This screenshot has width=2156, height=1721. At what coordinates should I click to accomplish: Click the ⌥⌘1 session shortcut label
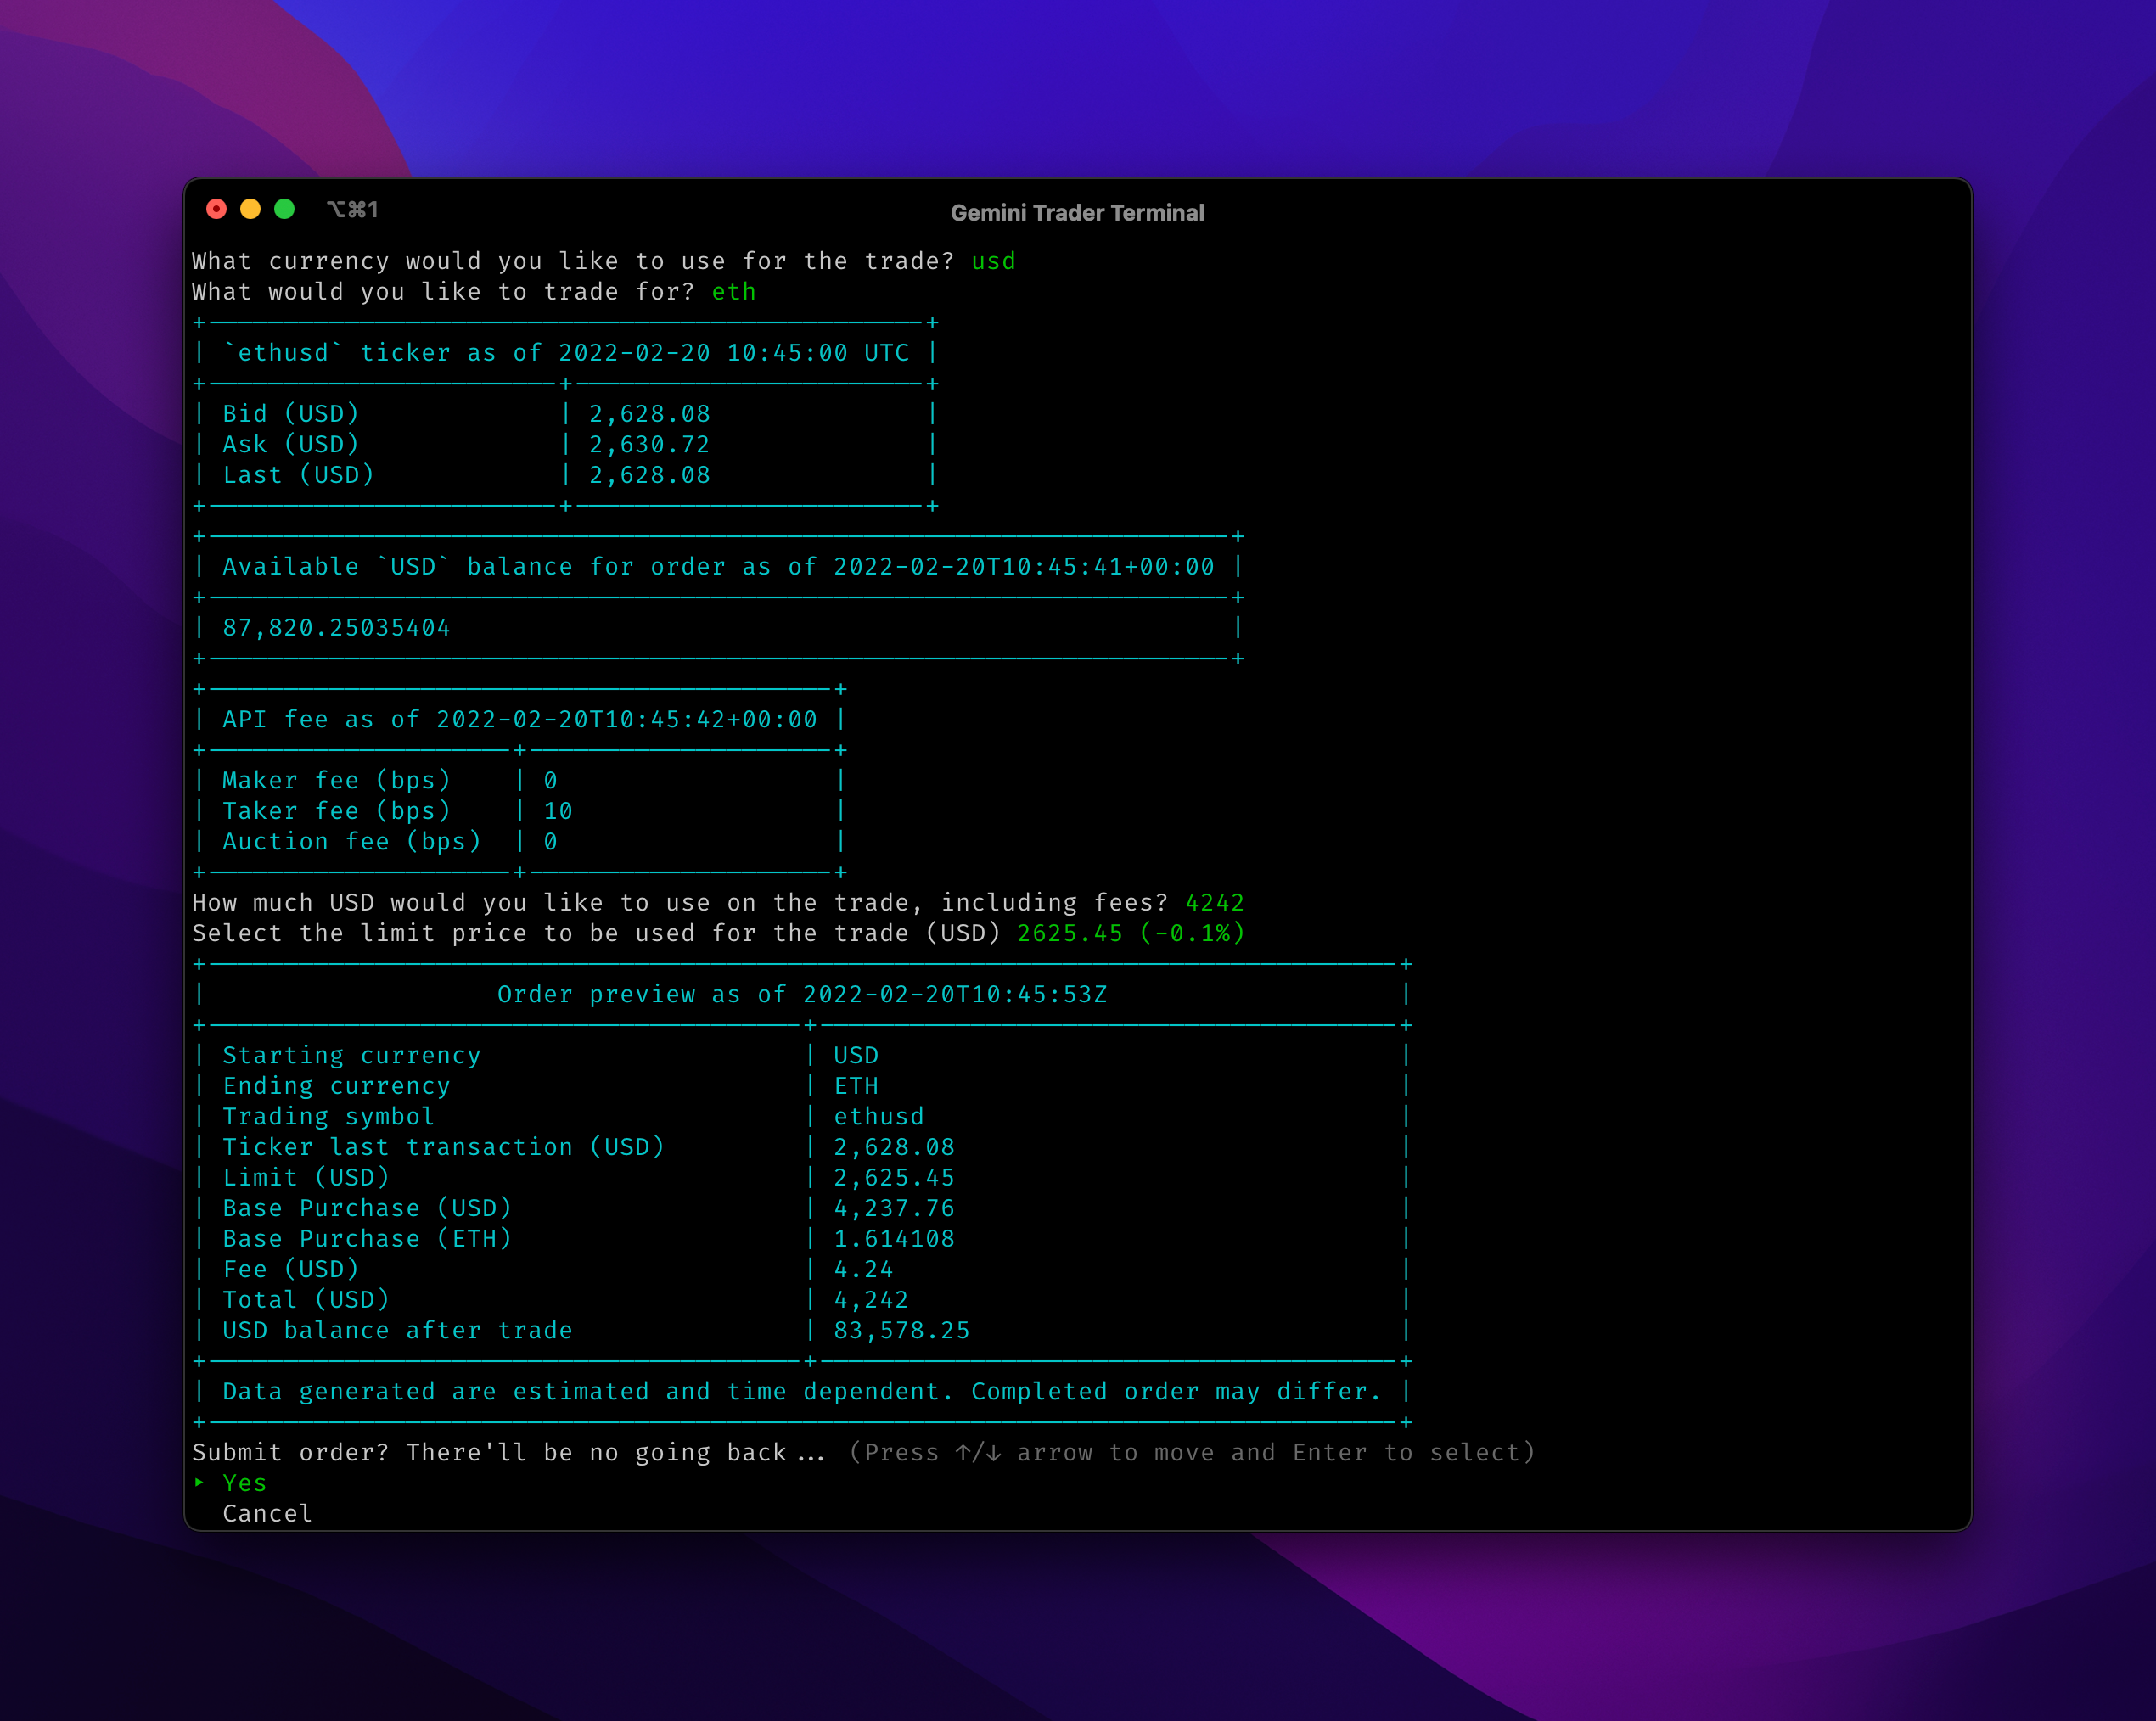[352, 209]
